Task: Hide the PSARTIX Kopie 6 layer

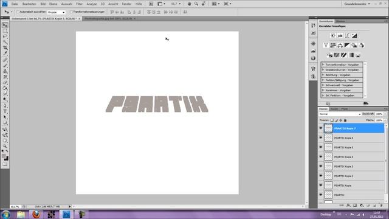Action: tap(320, 137)
